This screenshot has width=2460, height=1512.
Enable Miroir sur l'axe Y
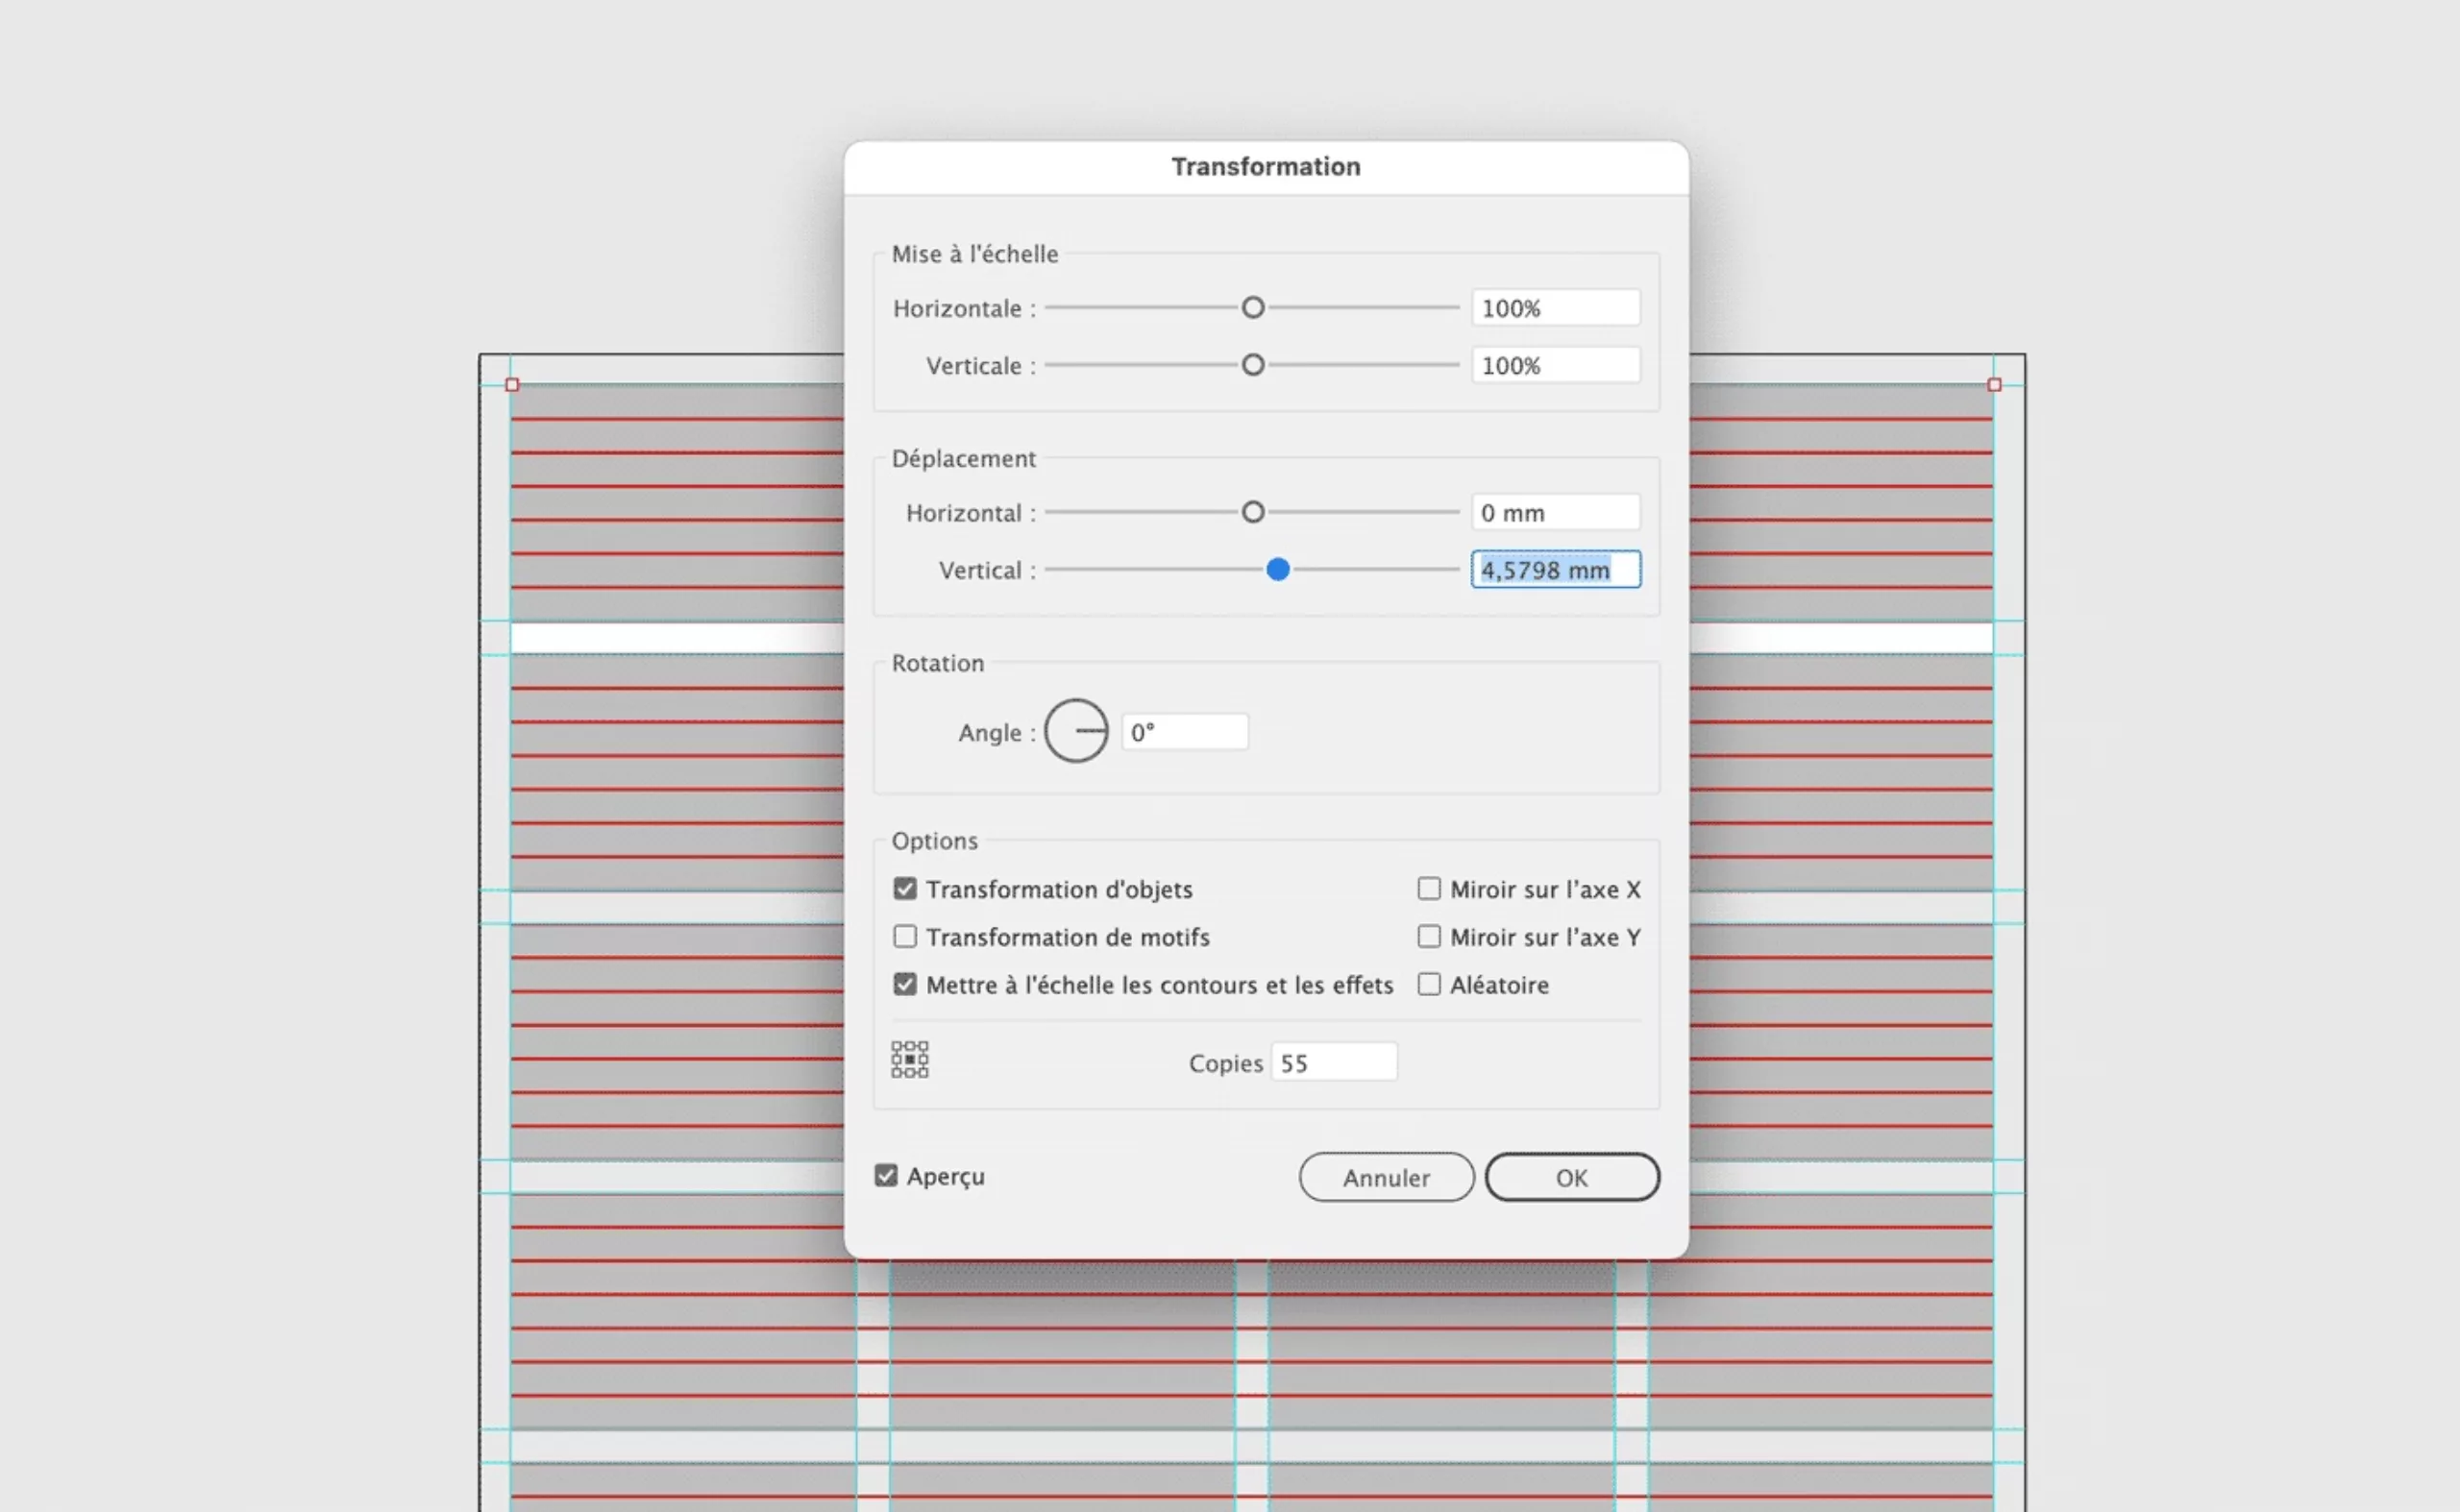1429,936
